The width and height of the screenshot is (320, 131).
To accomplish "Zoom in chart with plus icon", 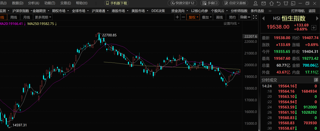I will pyautogui.click(x=177, y=17).
